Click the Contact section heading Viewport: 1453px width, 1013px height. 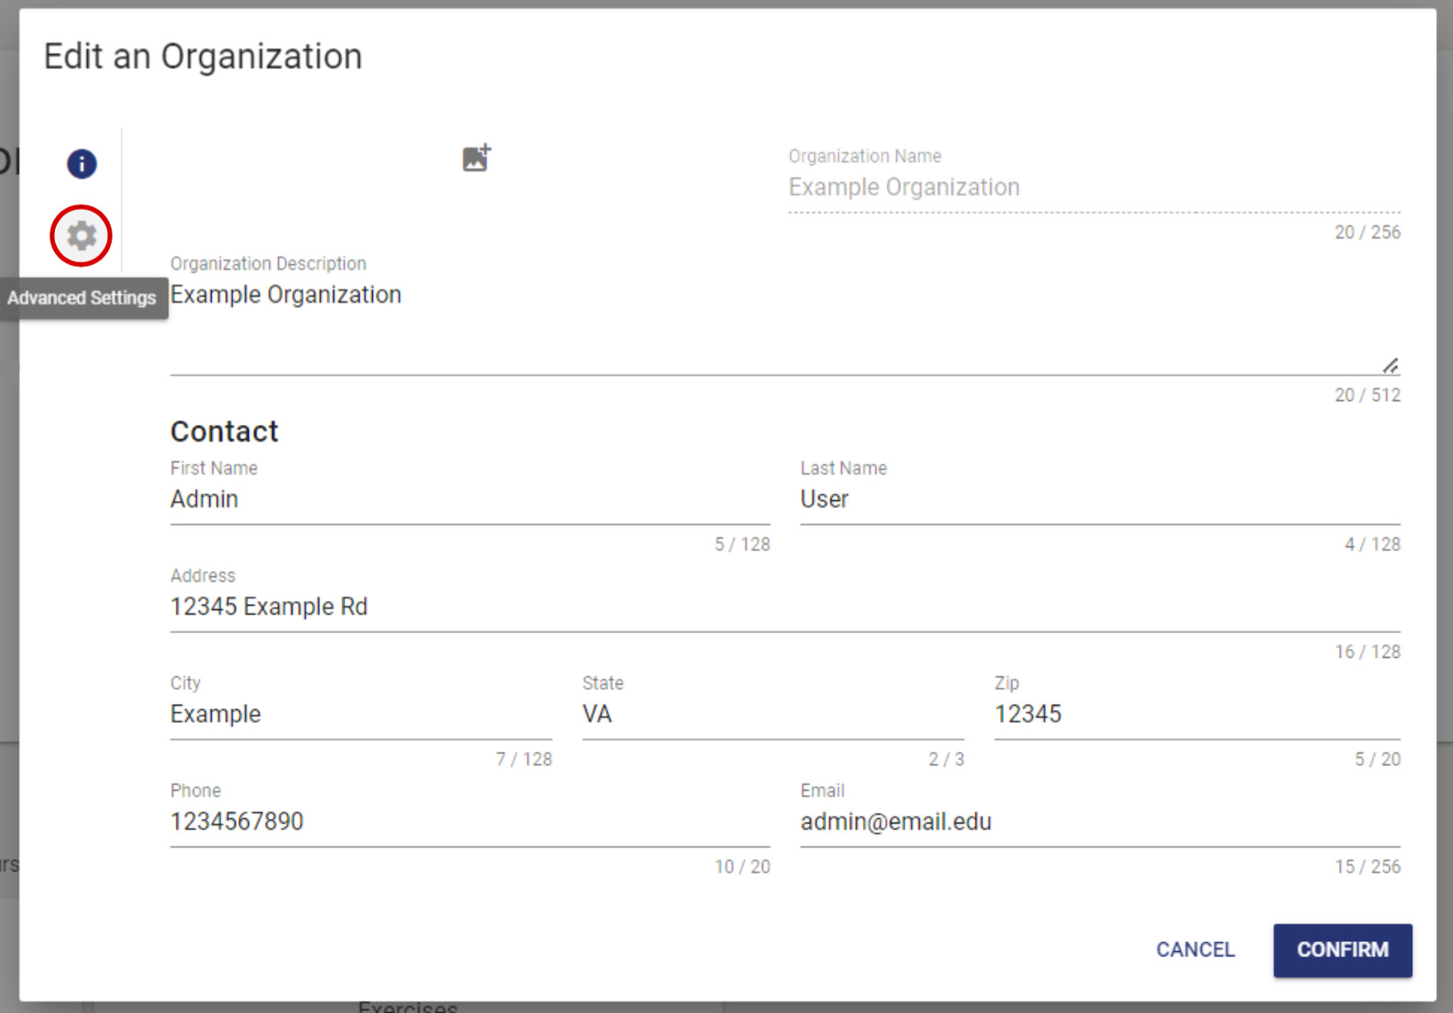(x=224, y=431)
